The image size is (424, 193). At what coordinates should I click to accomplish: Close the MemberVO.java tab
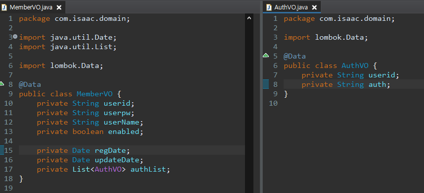coord(59,7)
